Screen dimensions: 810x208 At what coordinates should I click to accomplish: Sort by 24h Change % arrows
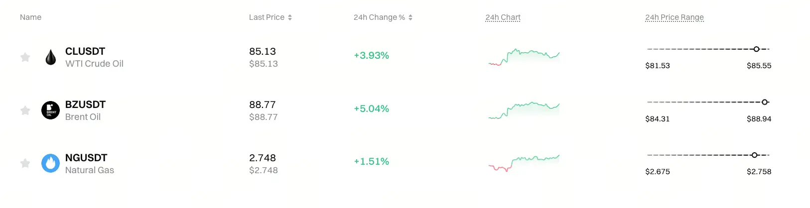(x=410, y=17)
